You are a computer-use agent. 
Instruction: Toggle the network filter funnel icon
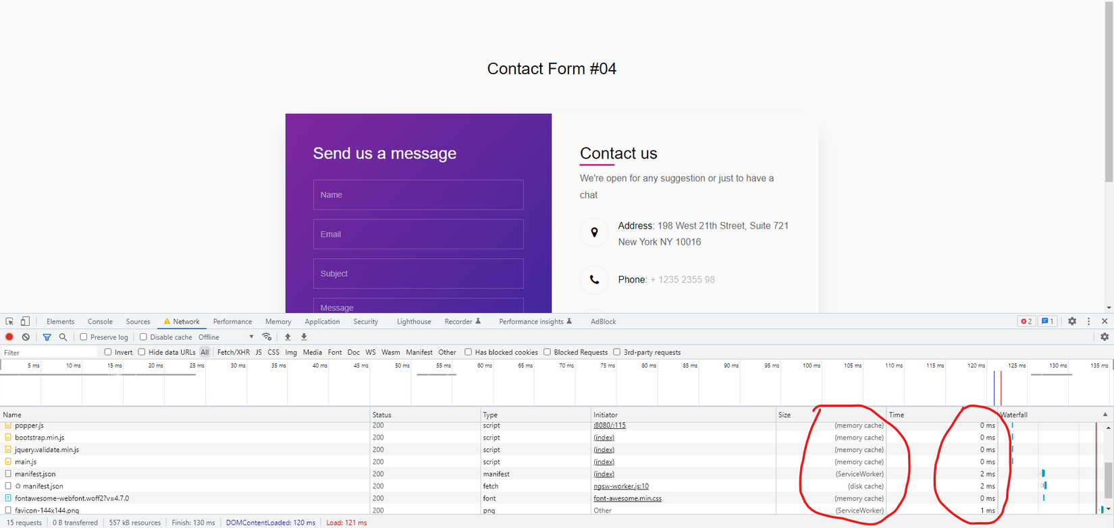click(x=47, y=337)
